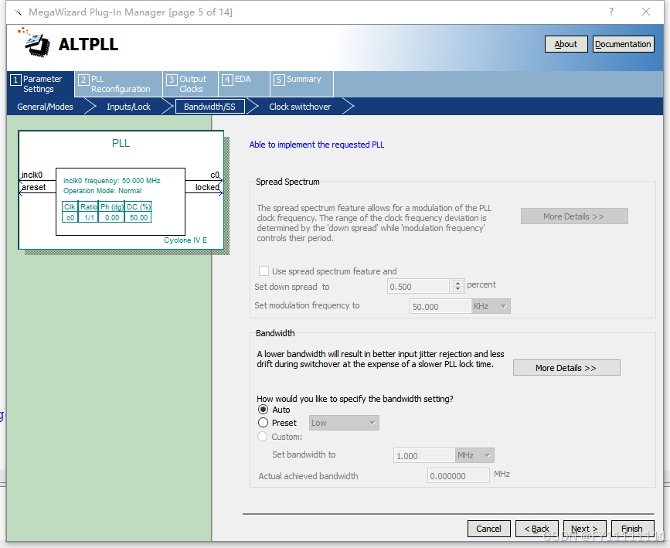Click the areset port label in diagram
The height and width of the screenshot is (548, 670).
pyautogui.click(x=34, y=187)
